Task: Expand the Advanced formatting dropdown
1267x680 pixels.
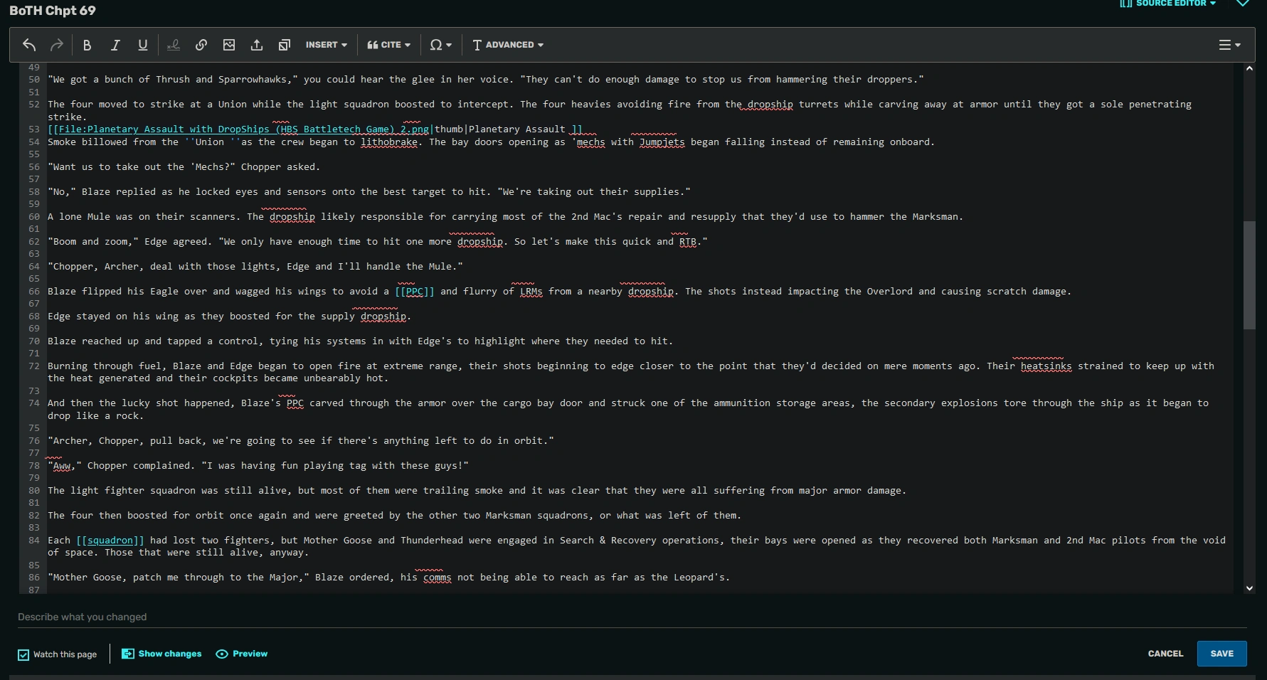Action: click(507, 44)
